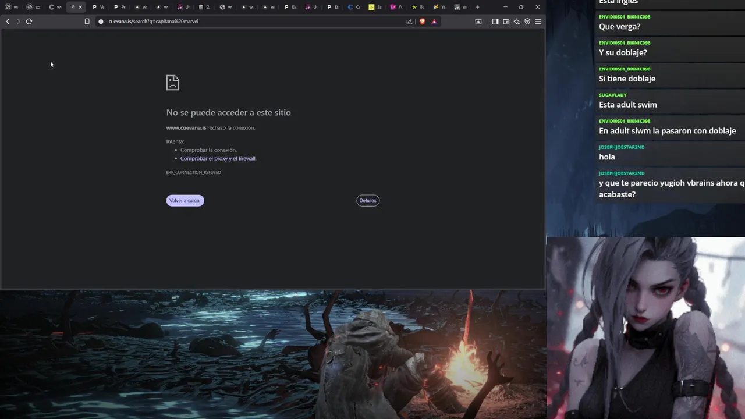Open the browser hamburger menu

538,22
